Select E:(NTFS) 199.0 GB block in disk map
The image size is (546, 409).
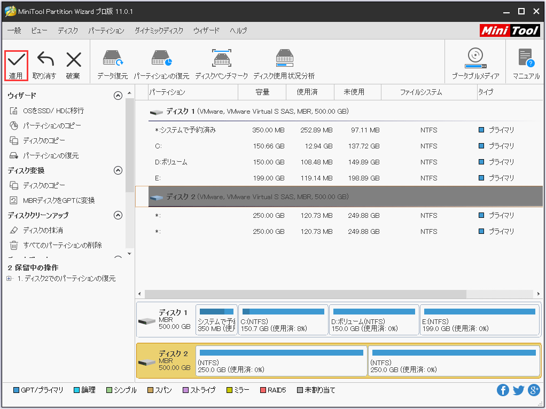point(480,320)
